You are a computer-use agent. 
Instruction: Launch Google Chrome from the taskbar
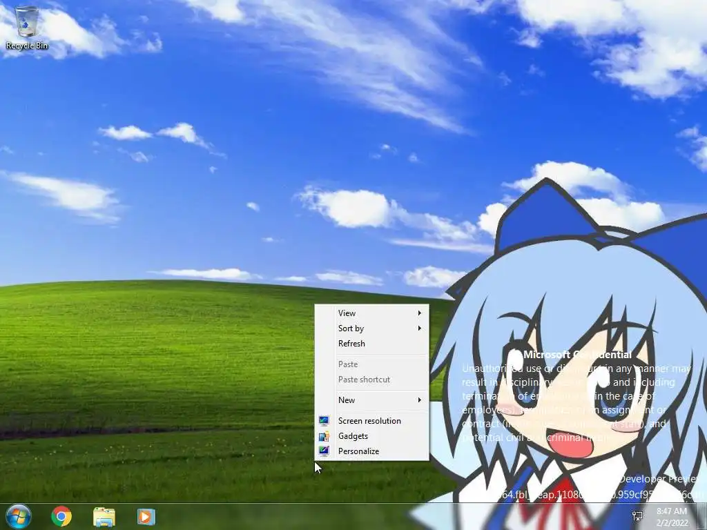tap(61, 516)
